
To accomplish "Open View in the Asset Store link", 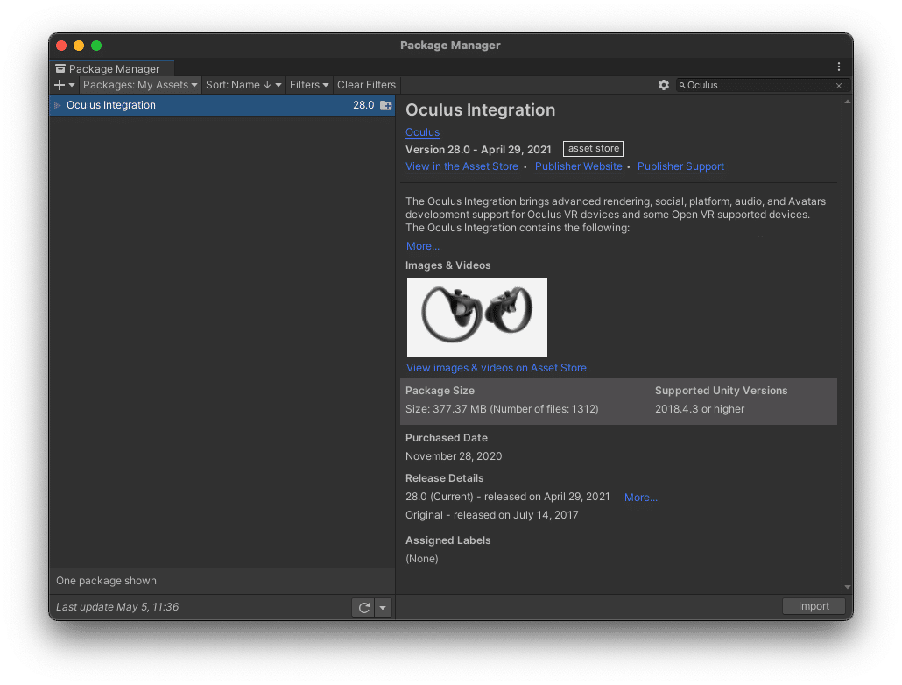I will (x=462, y=166).
